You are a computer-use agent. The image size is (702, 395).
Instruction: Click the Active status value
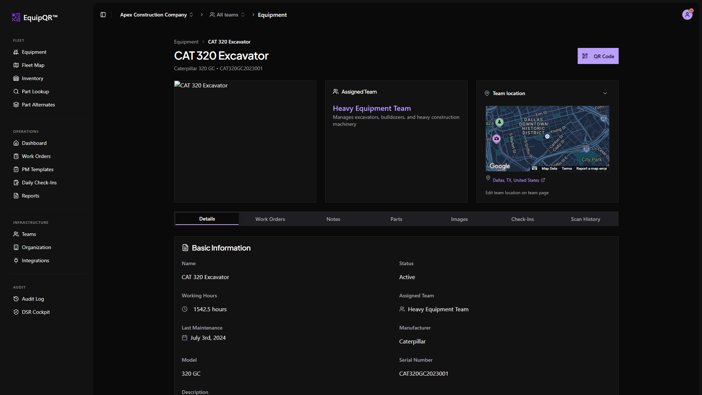point(407,277)
